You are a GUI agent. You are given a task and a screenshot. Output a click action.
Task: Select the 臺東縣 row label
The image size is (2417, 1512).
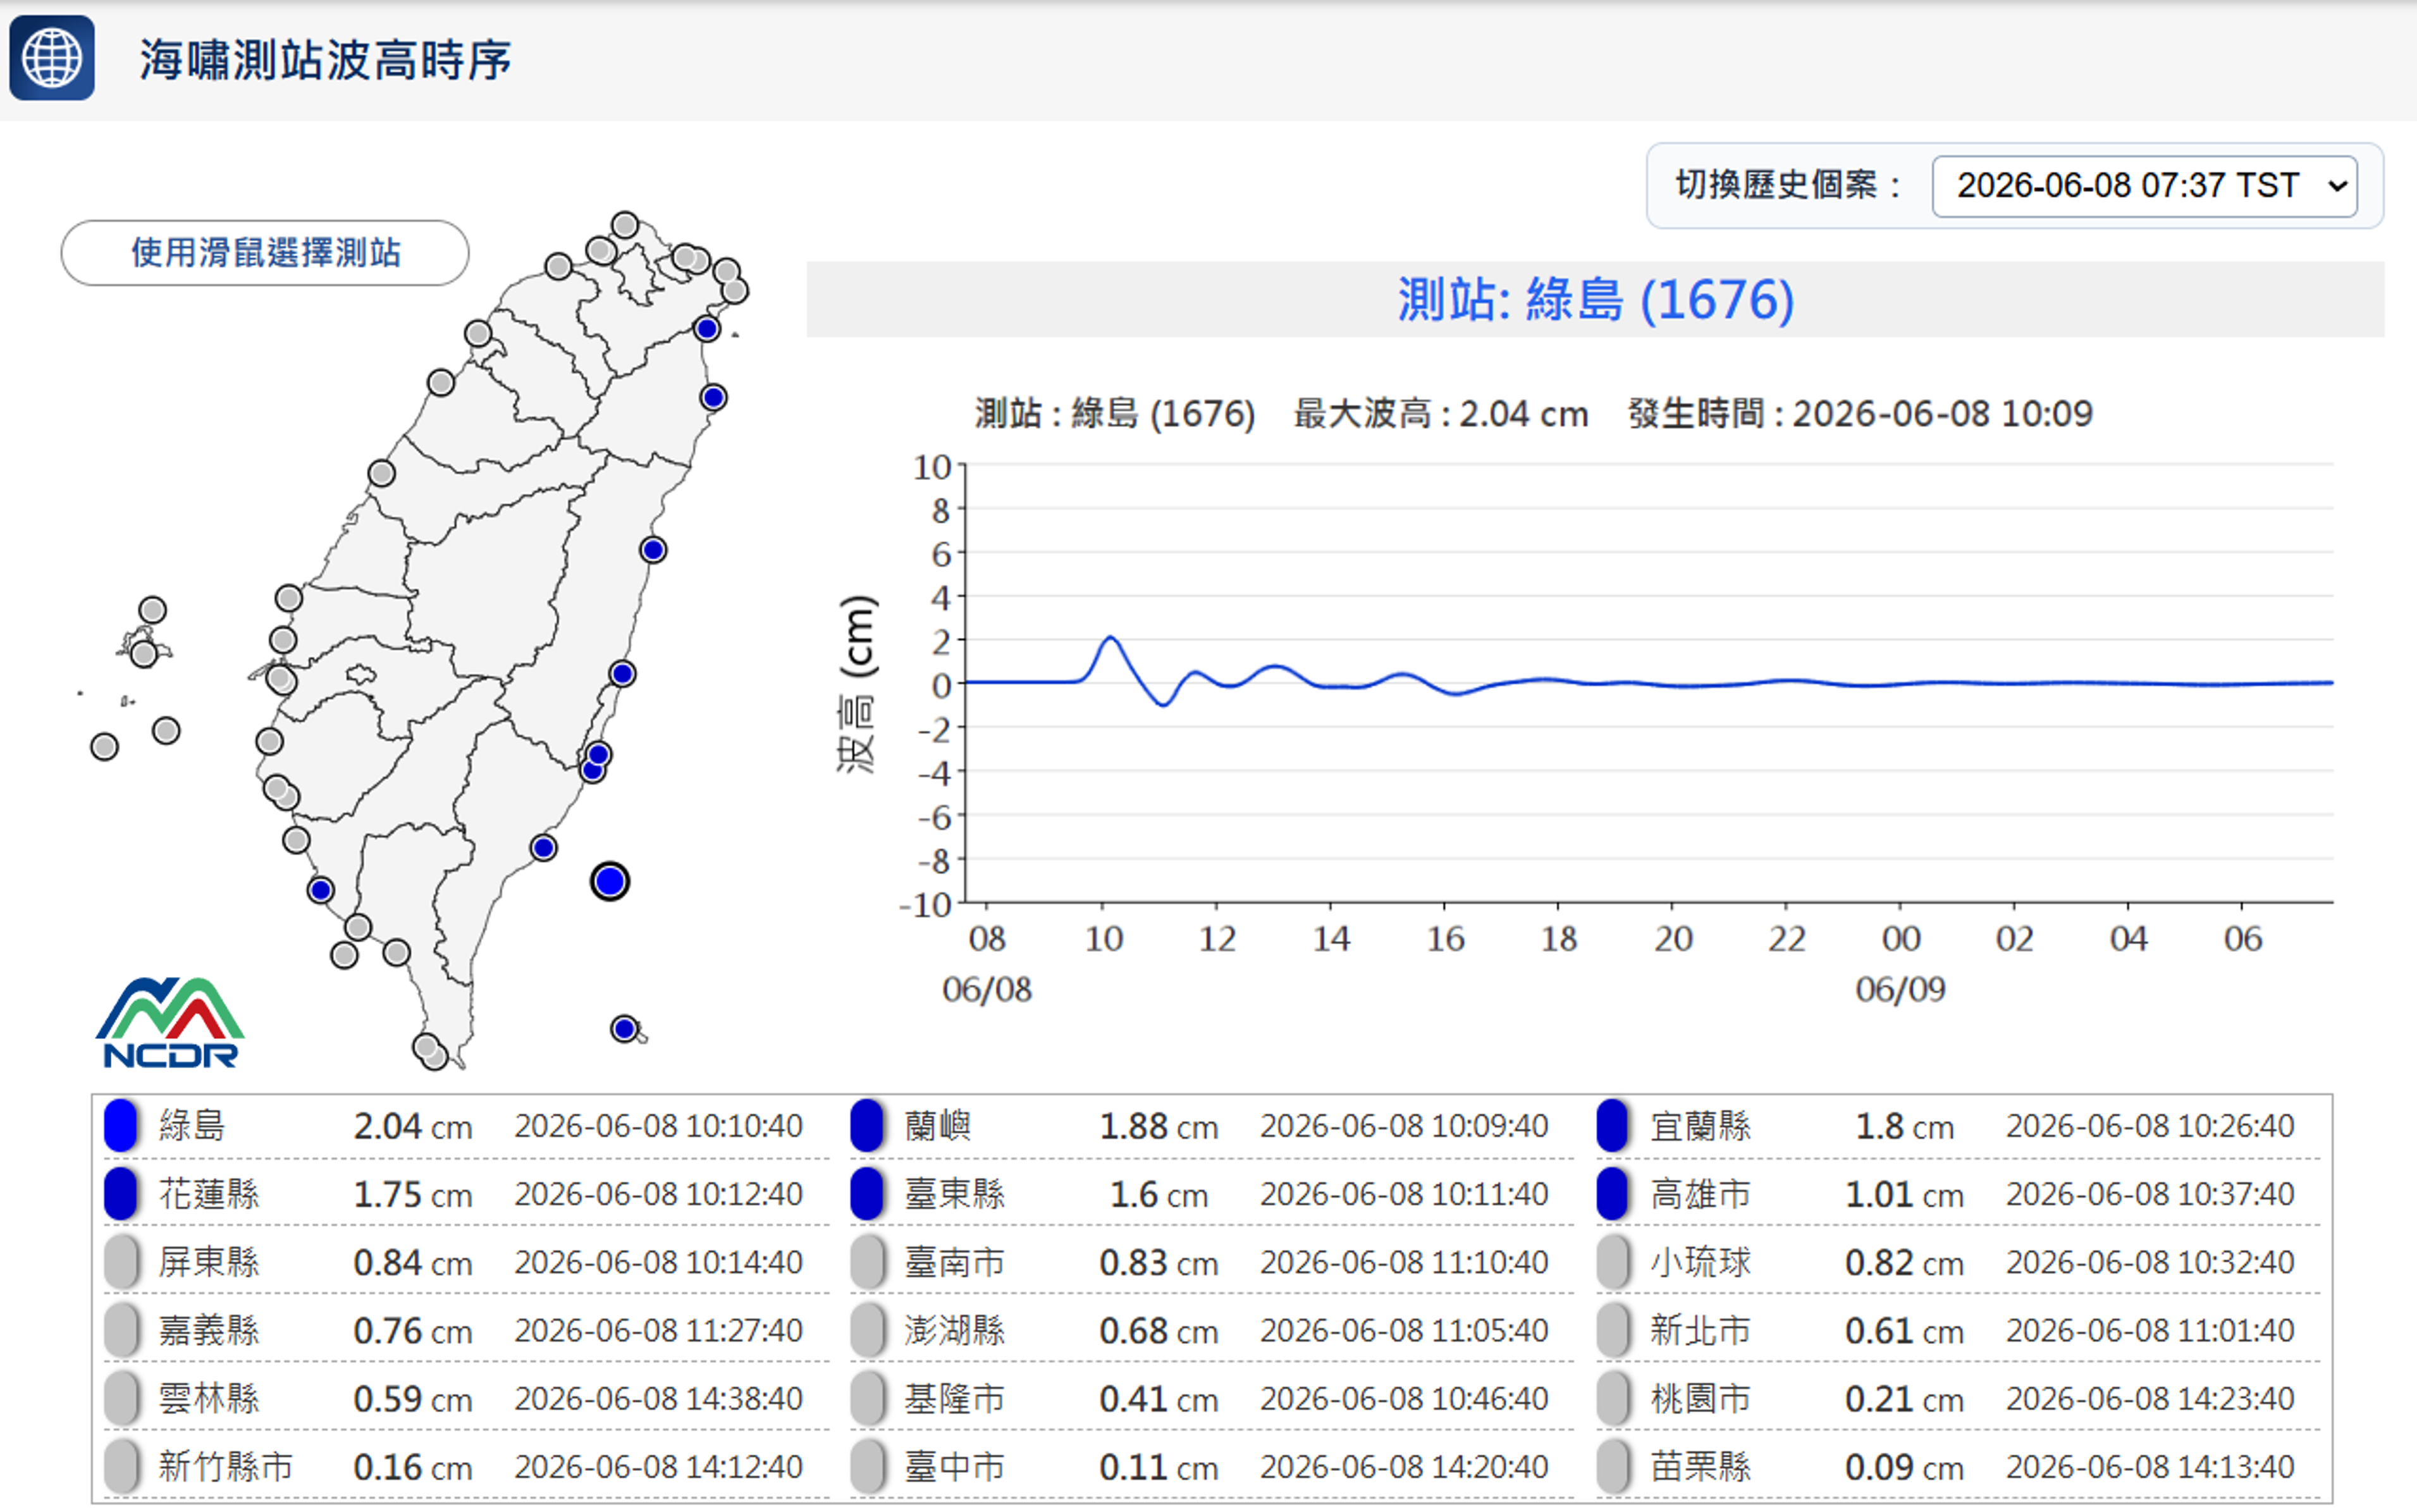tap(955, 1194)
